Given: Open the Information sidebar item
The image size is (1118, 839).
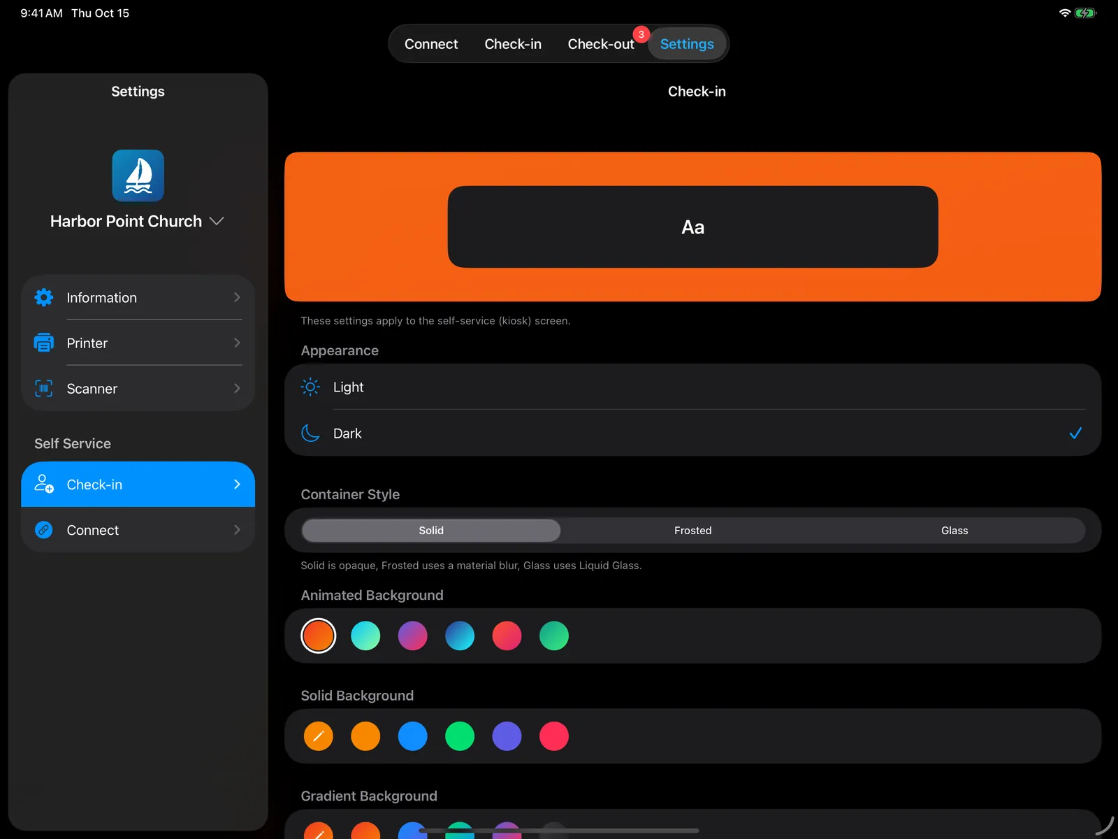Looking at the screenshot, I should pos(138,297).
